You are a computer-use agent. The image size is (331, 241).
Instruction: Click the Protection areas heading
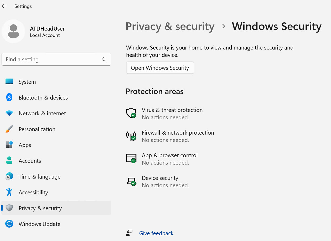click(154, 91)
